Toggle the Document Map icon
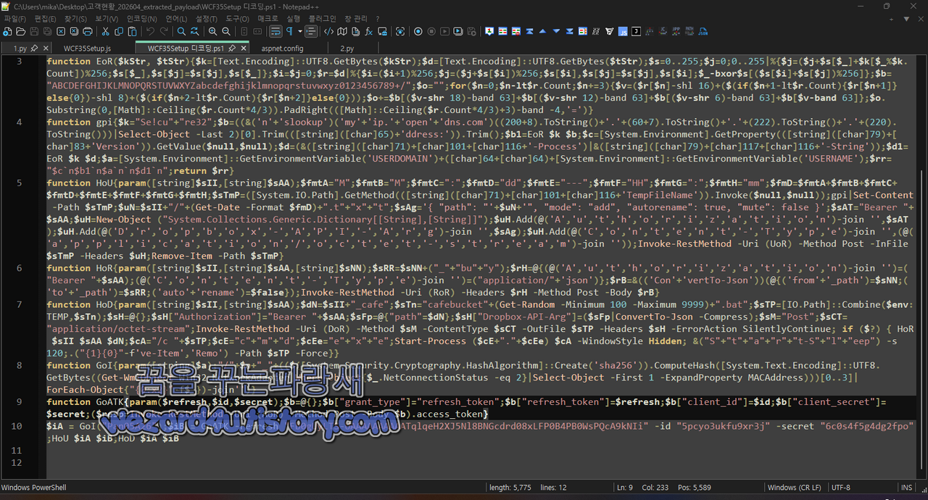The width and height of the screenshot is (928, 500). pyautogui.click(x=341, y=31)
